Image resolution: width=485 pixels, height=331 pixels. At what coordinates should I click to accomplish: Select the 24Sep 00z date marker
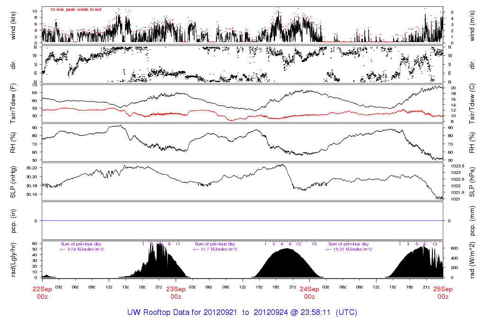[309, 293]
